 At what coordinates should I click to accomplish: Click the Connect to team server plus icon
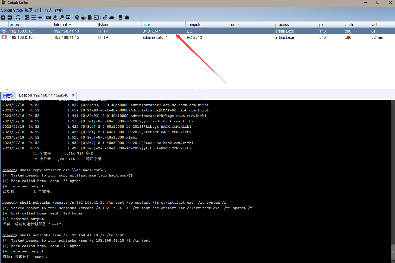coord(3,17)
